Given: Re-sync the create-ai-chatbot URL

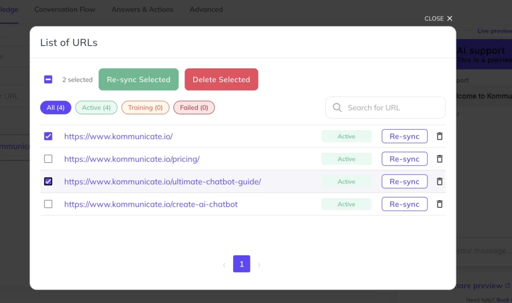Looking at the screenshot, I should click(404, 204).
